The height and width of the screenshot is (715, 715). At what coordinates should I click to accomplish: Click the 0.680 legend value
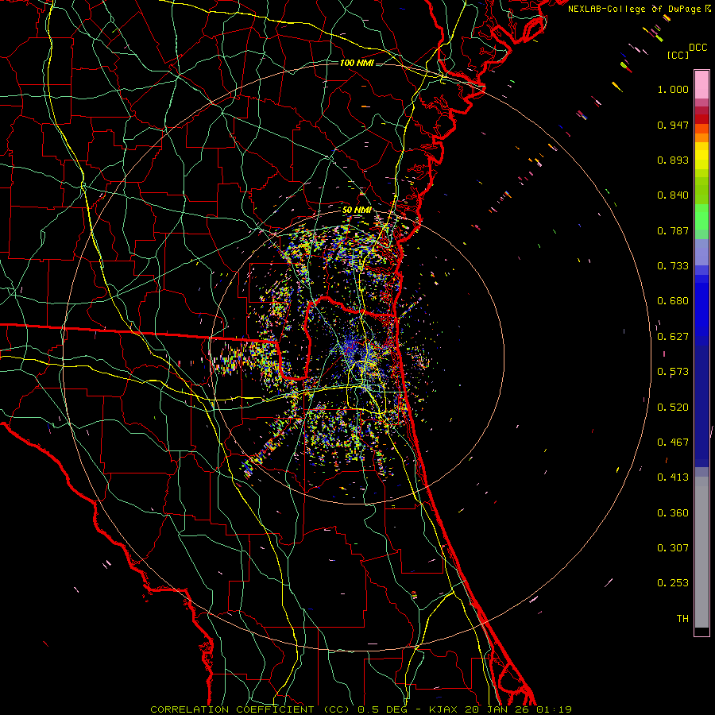[x=673, y=301]
